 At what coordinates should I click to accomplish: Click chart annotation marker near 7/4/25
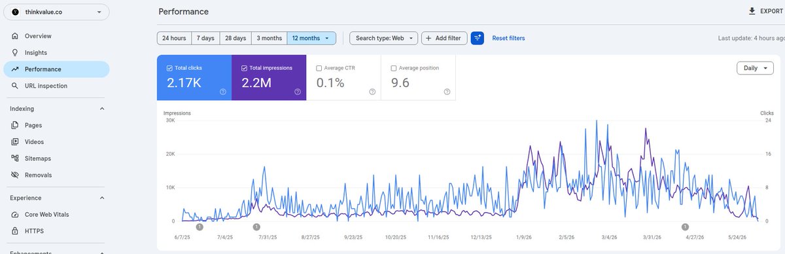(200, 227)
